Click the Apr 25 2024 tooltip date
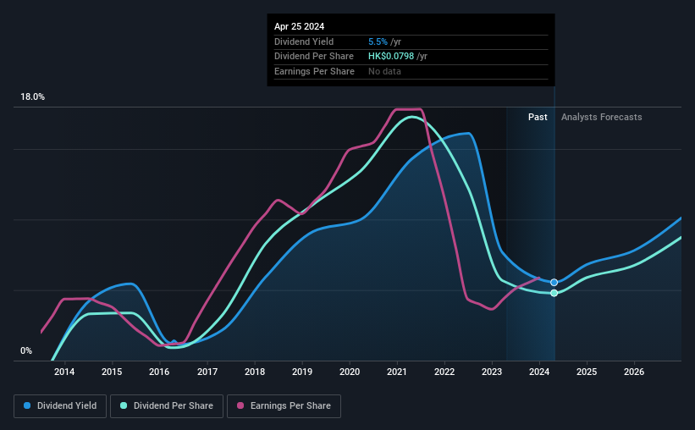 pos(299,26)
